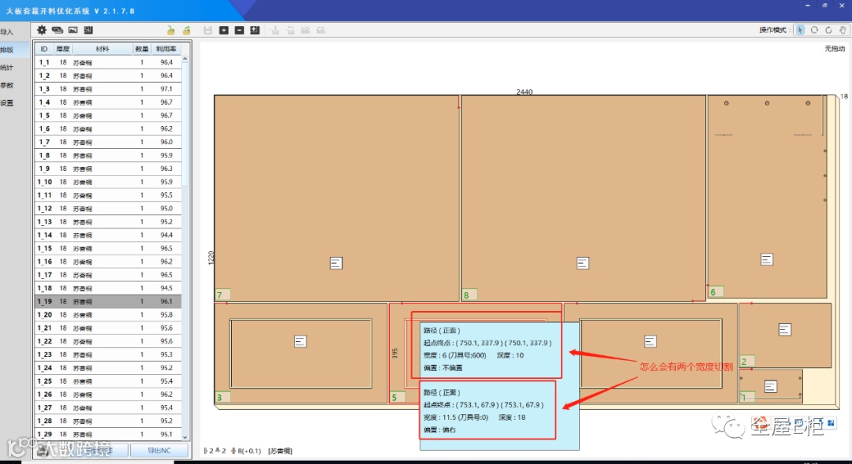Select board row 1_3

(x=107, y=89)
